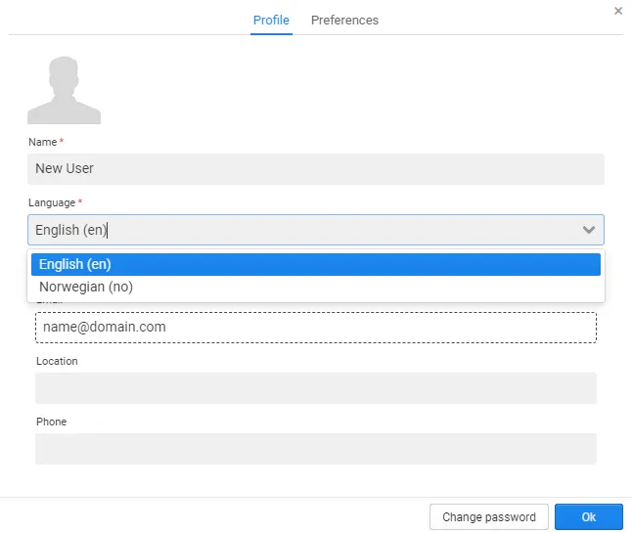Click the Phone field label
The height and width of the screenshot is (533, 632).
point(51,422)
